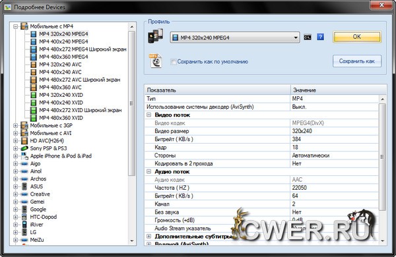Expand the Sony PSP & PS3 node
The image size is (396, 257).
click(x=16, y=148)
